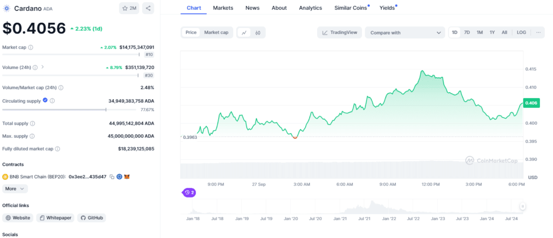Click Fully diluted market cap info icon
This screenshot has height=238, width=553.
(58, 149)
